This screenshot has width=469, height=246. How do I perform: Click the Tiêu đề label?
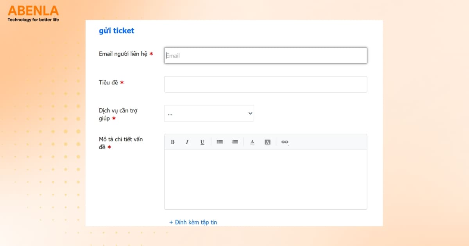pos(108,82)
